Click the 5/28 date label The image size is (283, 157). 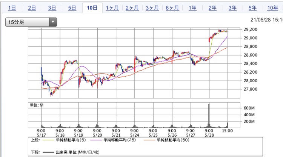click(x=209, y=135)
